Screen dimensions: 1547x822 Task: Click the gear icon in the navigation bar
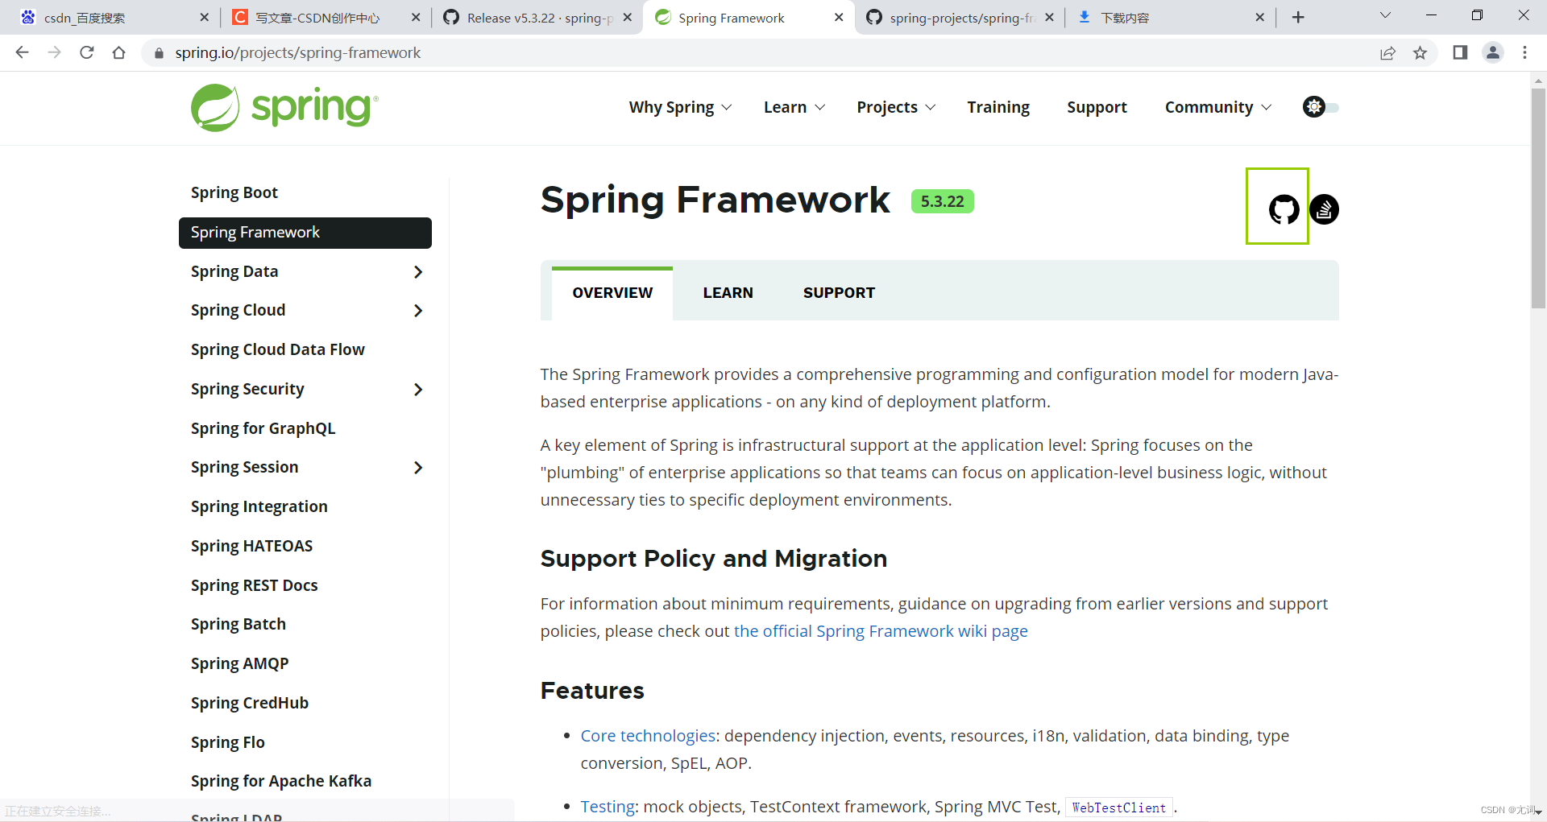1313,106
